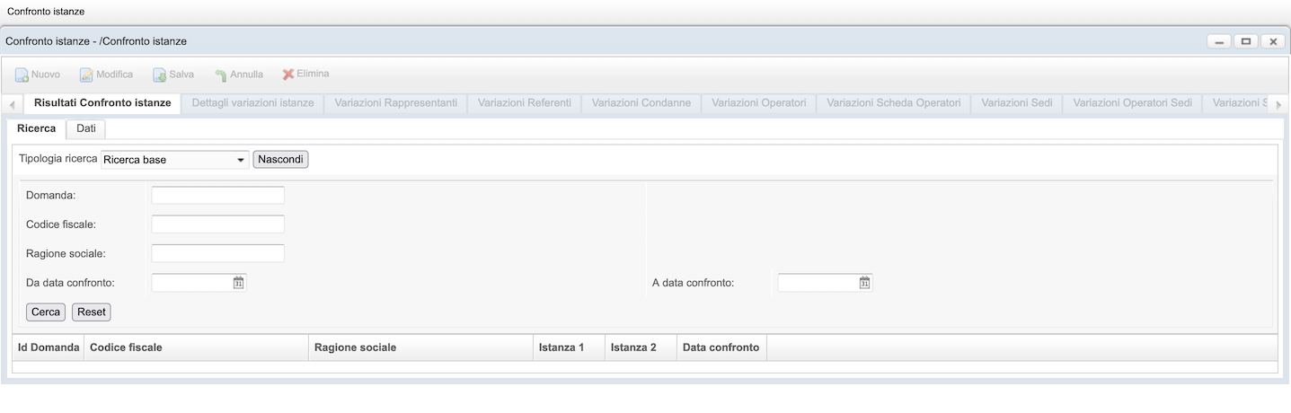Click the Elimina toolbar icon
1291x413 pixels.
288,75
